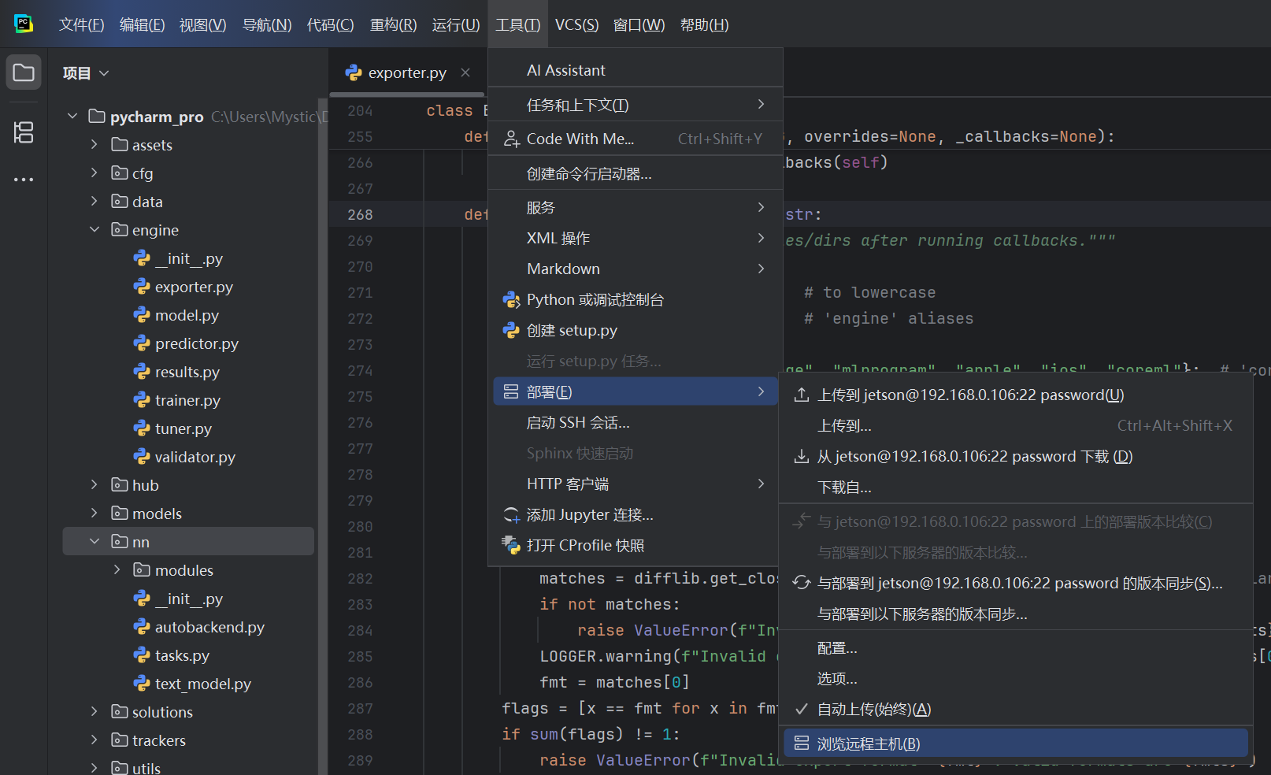Open validator.py in project tree

(x=195, y=457)
